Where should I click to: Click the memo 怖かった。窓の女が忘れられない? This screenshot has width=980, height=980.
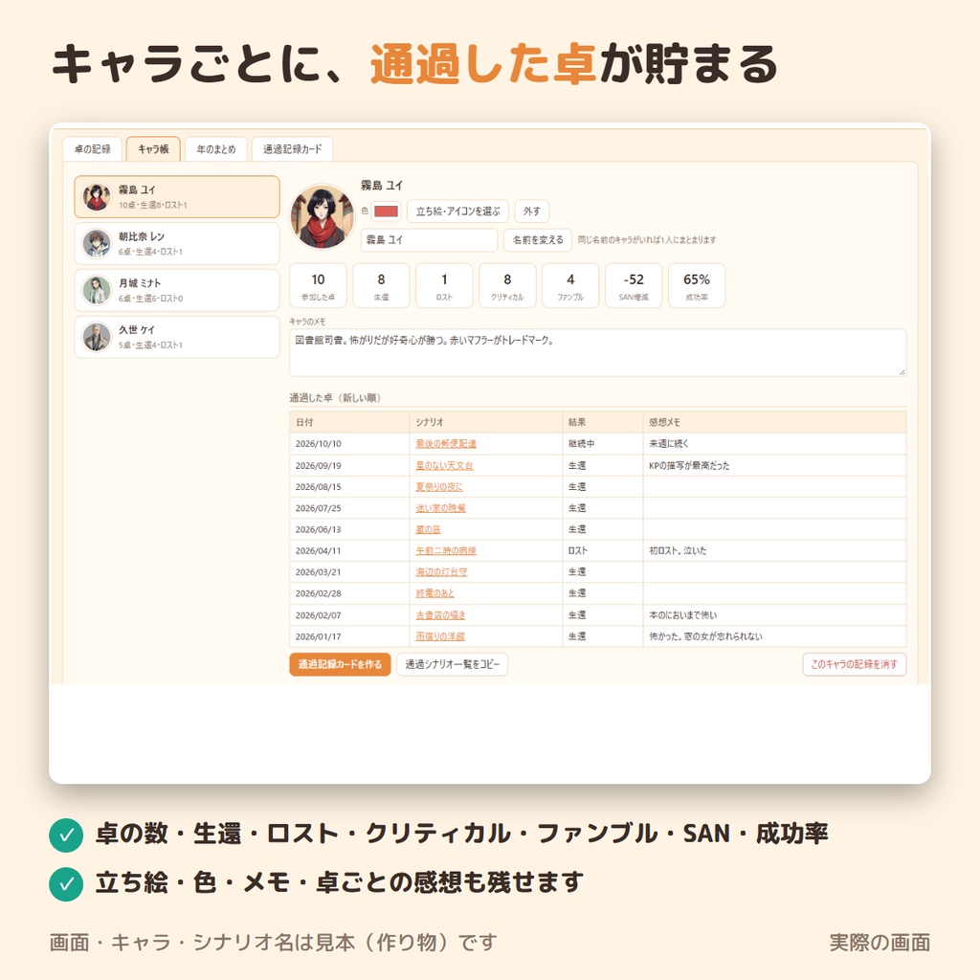(705, 636)
